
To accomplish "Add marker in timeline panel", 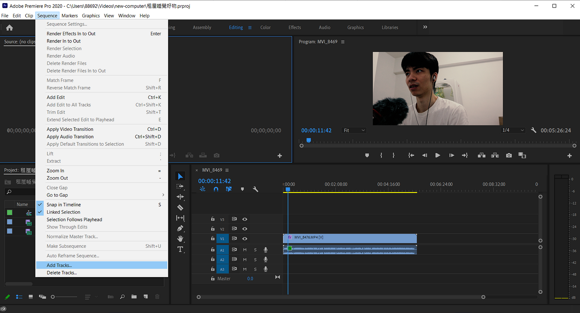I will tap(242, 189).
